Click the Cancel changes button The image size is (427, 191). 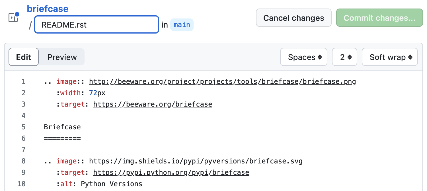coord(293,18)
